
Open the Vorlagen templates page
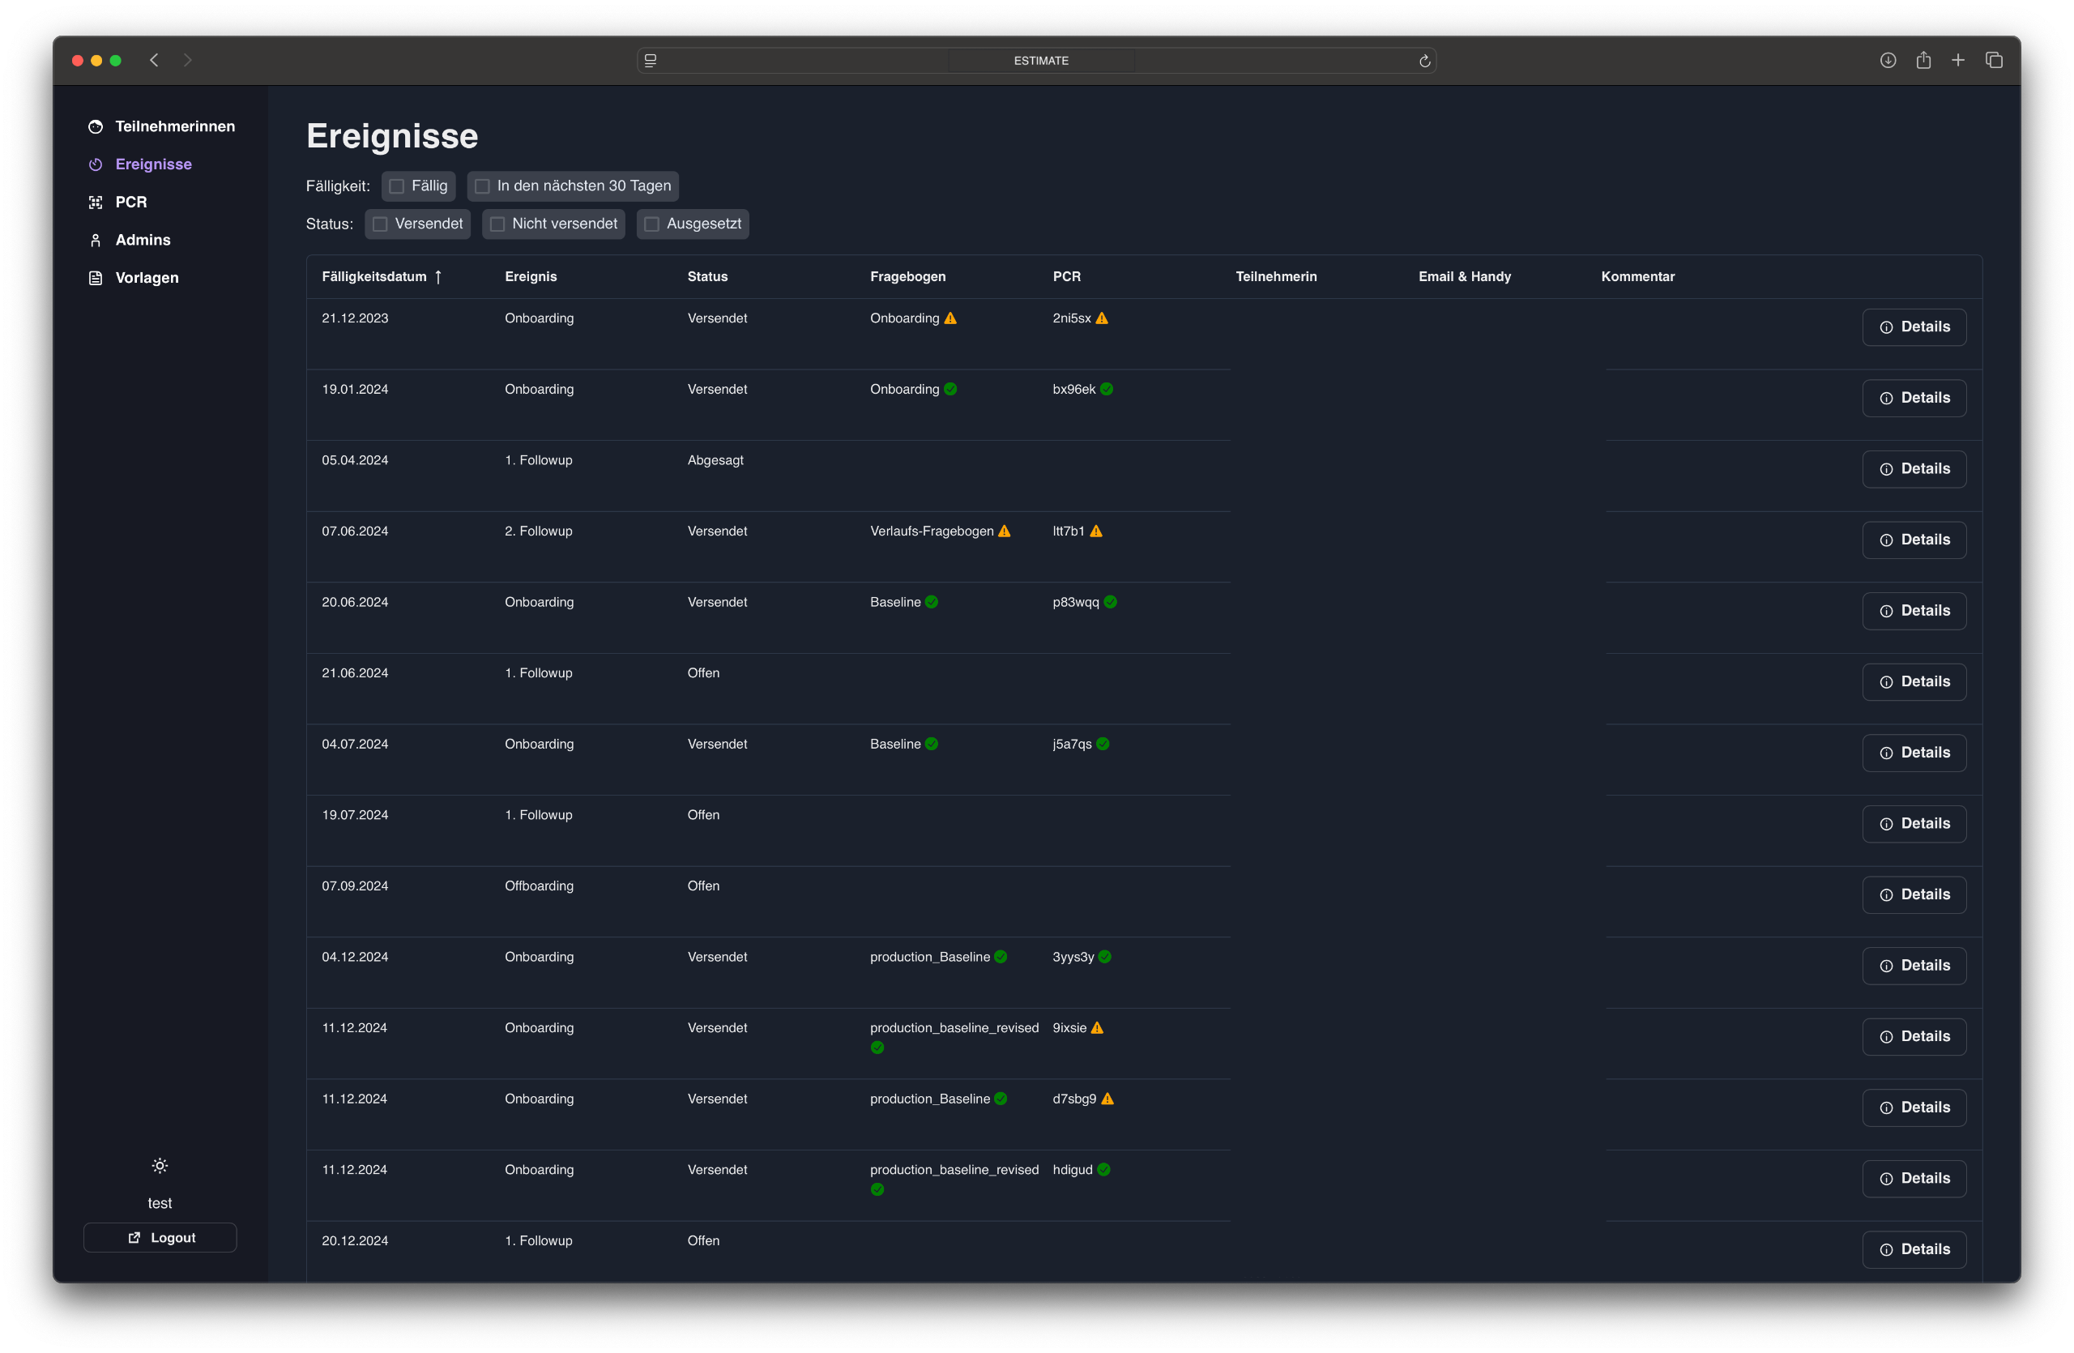(x=147, y=278)
